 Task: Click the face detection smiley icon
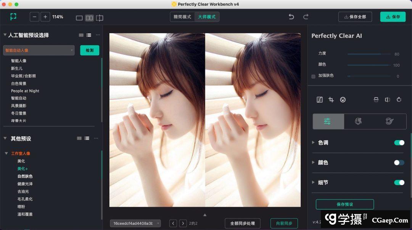point(343,100)
